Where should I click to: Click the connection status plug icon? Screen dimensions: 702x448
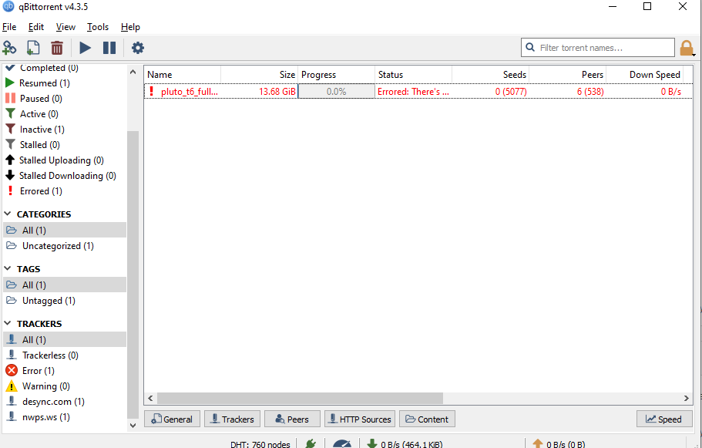coord(311,443)
